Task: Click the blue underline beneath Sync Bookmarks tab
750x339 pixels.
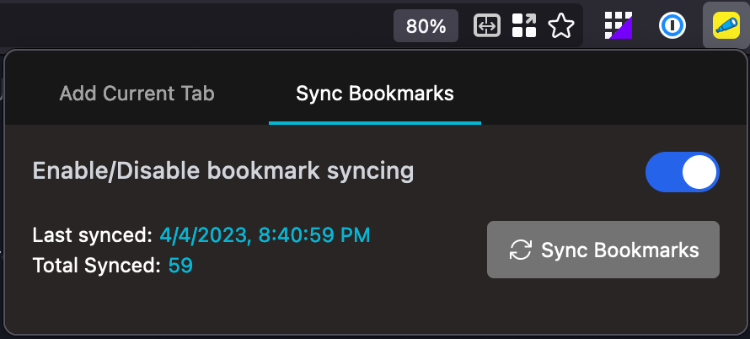Action: [375, 123]
